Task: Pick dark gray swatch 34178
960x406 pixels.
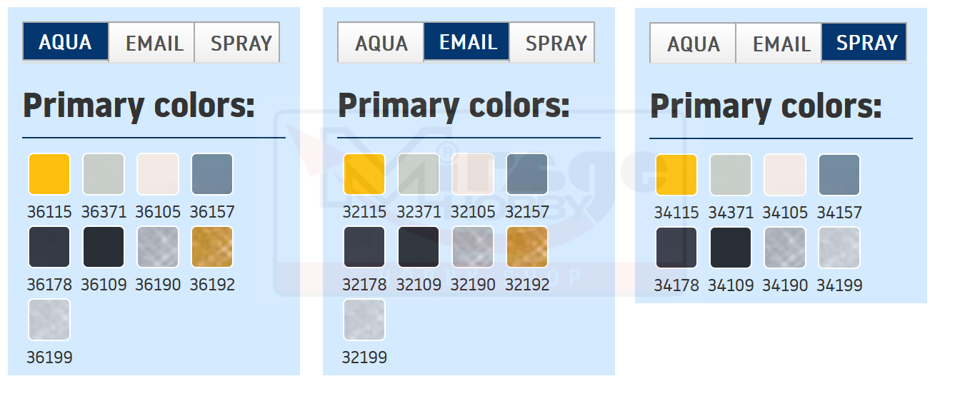Action: point(676,248)
